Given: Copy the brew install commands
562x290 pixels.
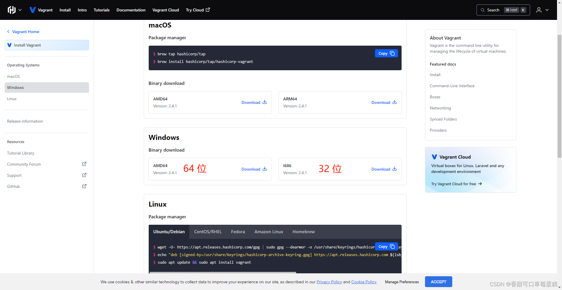Looking at the screenshot, I should [x=386, y=53].
